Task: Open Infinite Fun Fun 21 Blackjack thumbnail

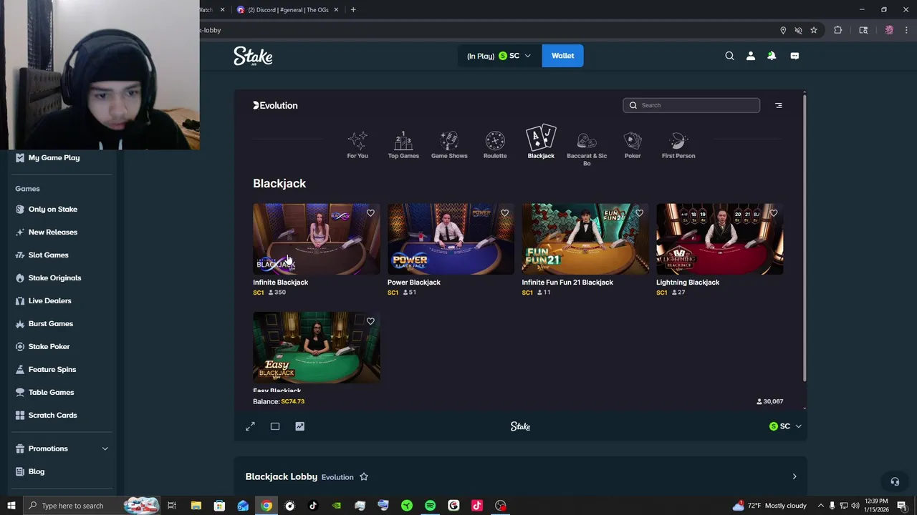Action: (x=585, y=239)
